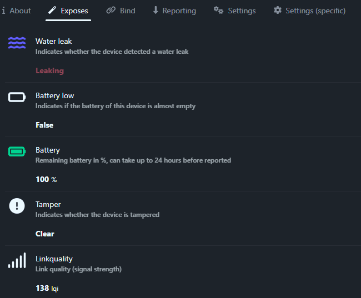Viewport: 361px width, 298px height.
Task: Click the green battery level icon
Action: [x=17, y=151]
